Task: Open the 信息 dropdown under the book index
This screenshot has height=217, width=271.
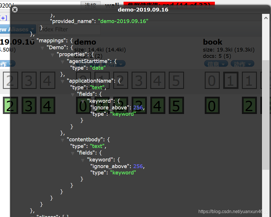Action: (x=216, y=64)
